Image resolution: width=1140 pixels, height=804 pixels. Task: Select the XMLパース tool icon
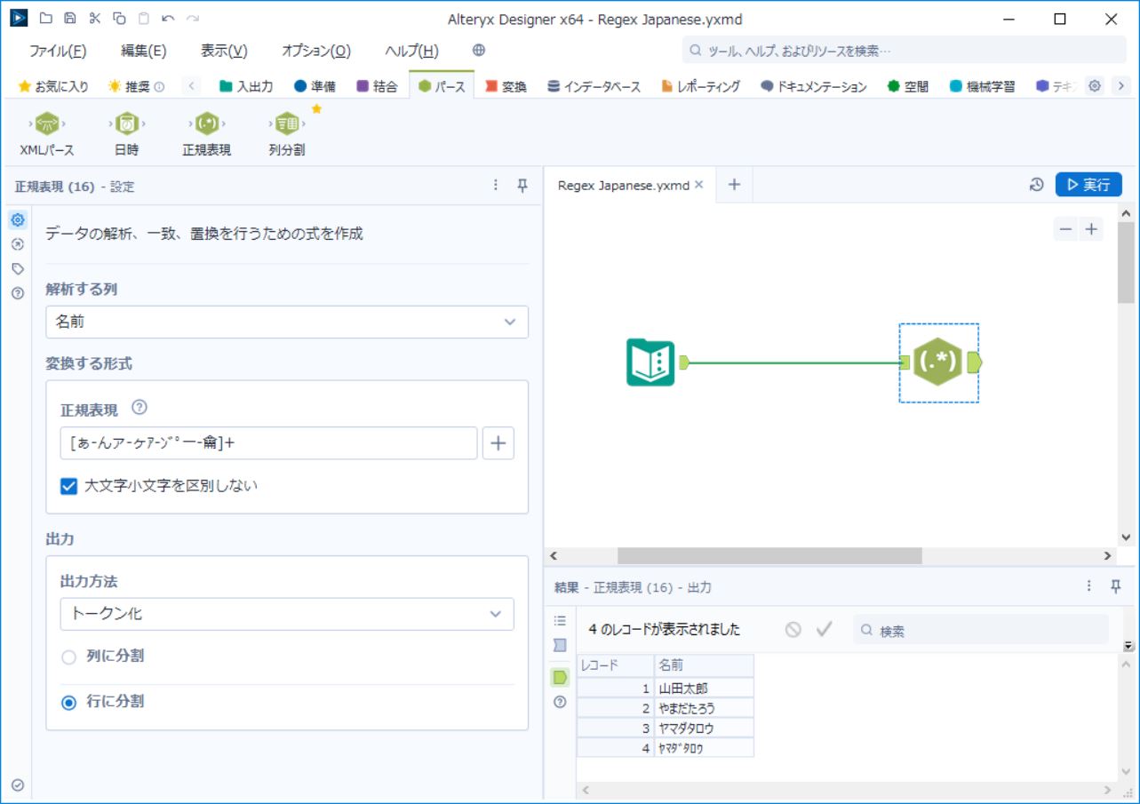[47, 123]
